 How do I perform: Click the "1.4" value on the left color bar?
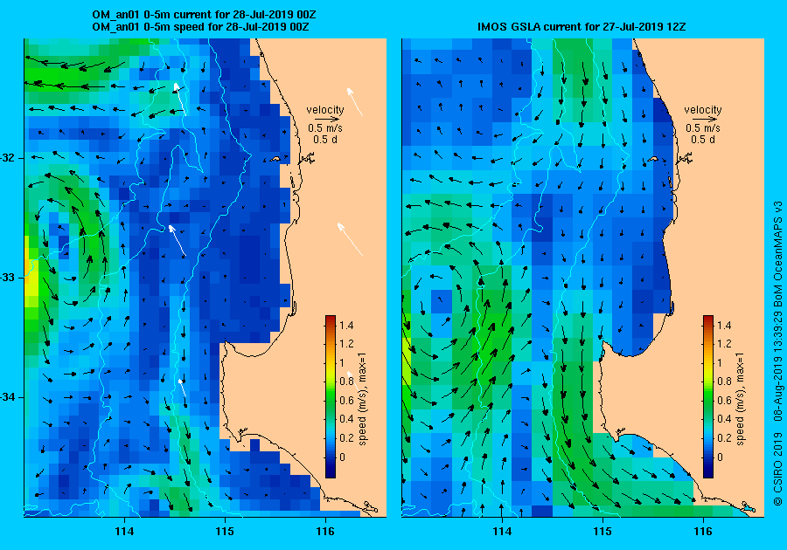346,326
